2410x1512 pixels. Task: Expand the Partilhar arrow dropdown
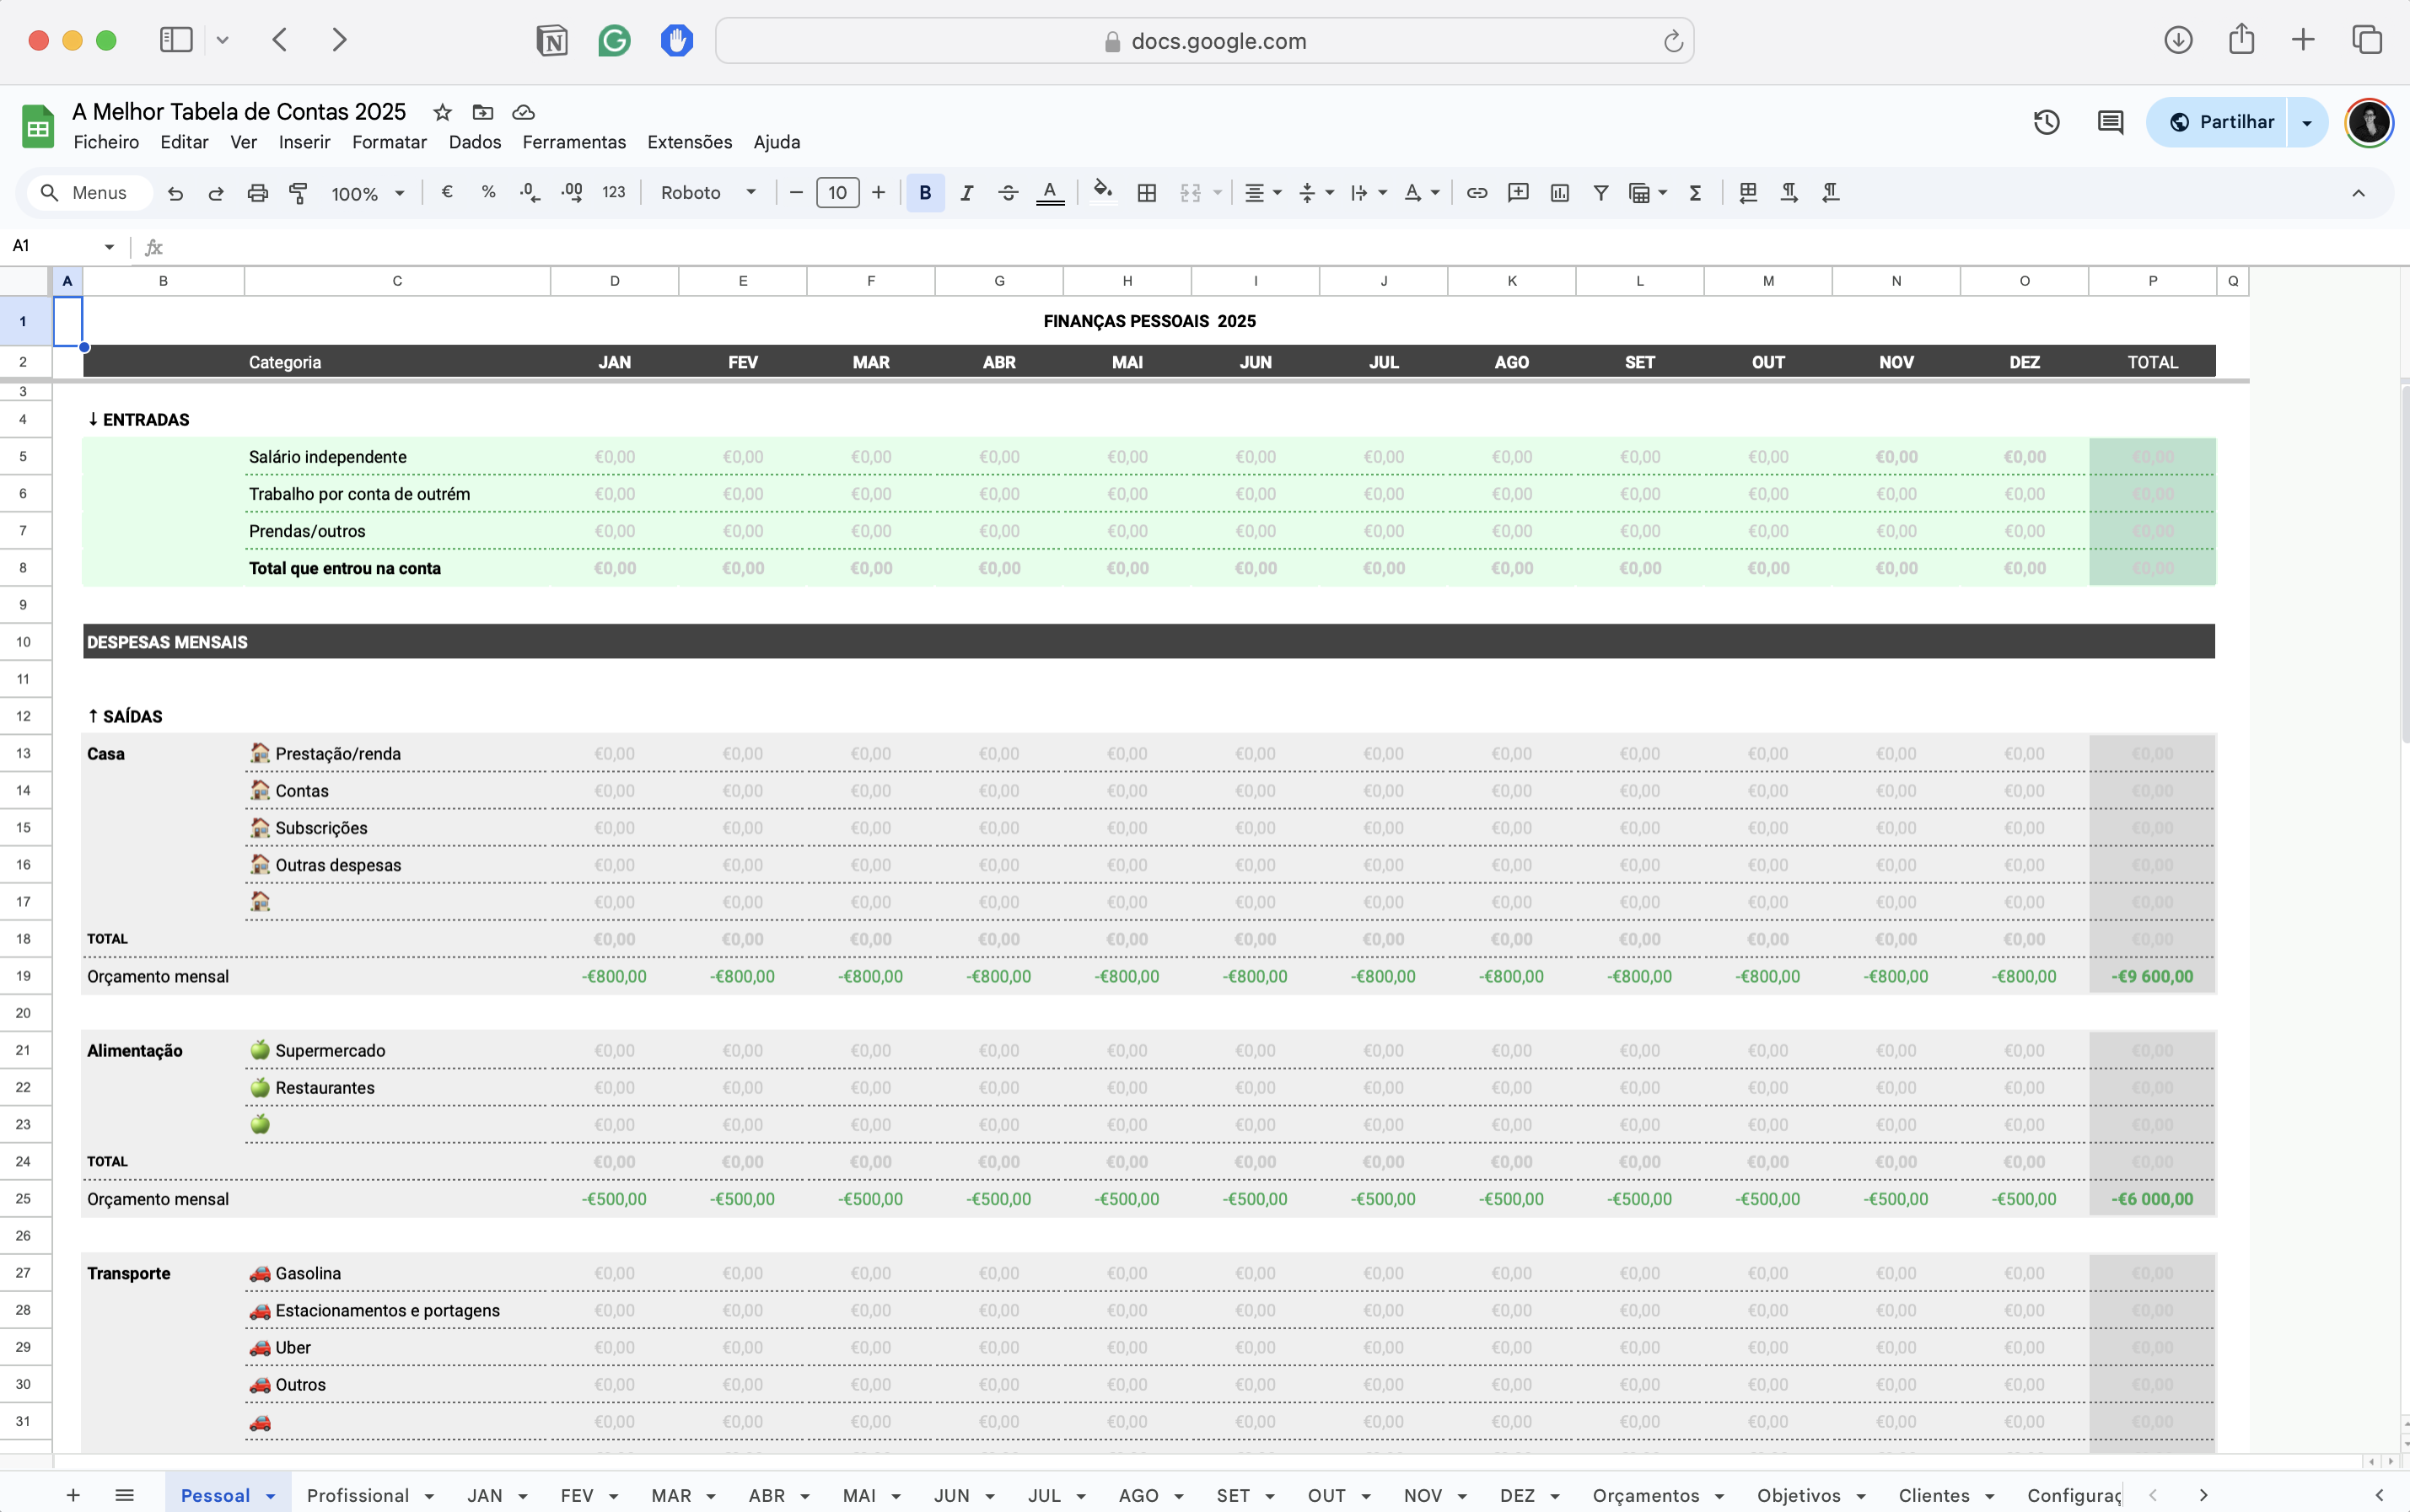click(x=2307, y=122)
